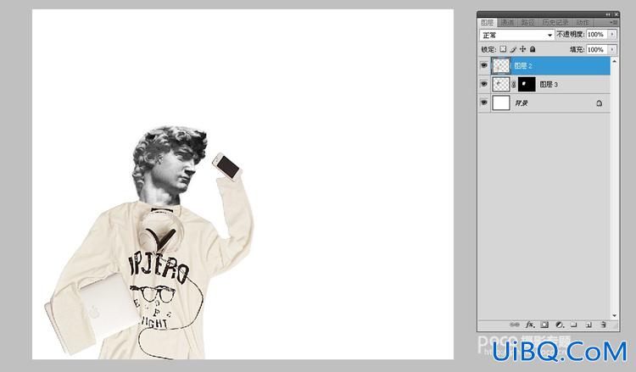Image resolution: width=636 pixels, height=372 pixels.
Task: Select the 背景 layer white thumbnail
Action: (501, 103)
